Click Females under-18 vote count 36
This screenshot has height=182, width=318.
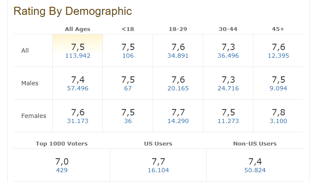[128, 121]
